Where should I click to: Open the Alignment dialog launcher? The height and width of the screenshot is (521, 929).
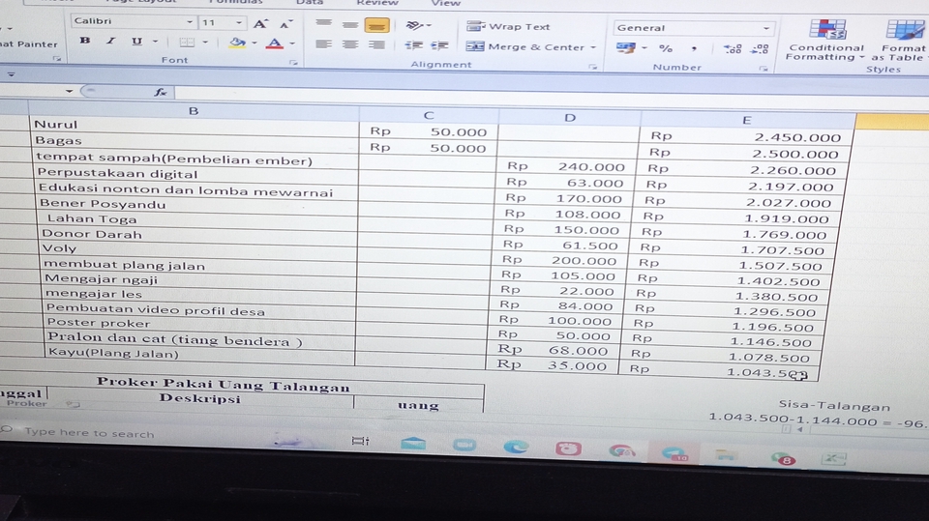[x=592, y=67]
